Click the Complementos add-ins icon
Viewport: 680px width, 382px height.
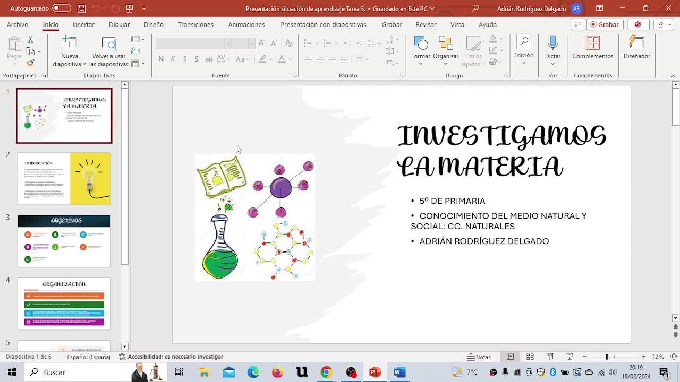point(592,44)
